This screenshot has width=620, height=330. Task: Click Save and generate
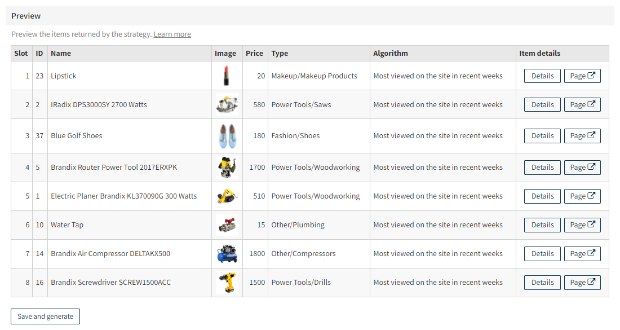(x=45, y=316)
